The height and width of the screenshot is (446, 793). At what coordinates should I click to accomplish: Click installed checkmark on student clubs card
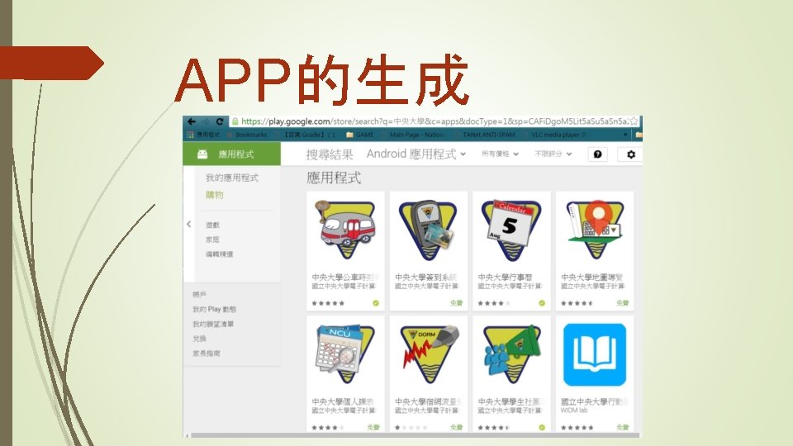point(542,427)
